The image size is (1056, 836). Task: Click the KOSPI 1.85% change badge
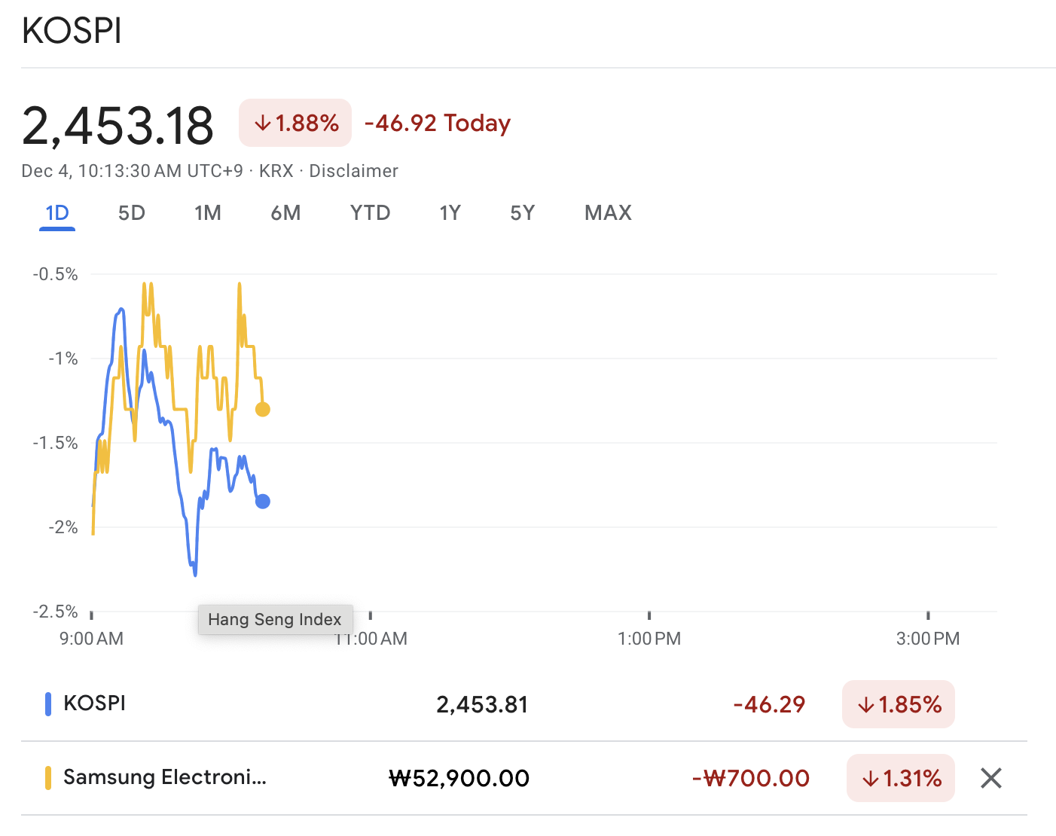(x=899, y=704)
